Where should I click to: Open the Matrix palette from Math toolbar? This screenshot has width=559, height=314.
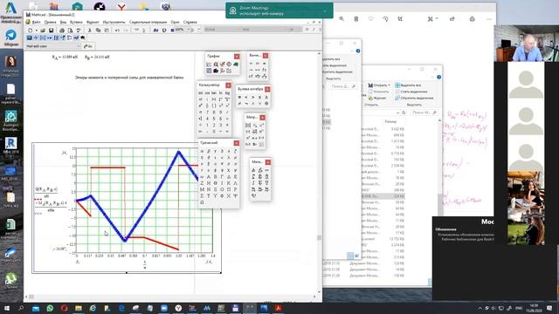pyautogui.click(x=43, y=38)
